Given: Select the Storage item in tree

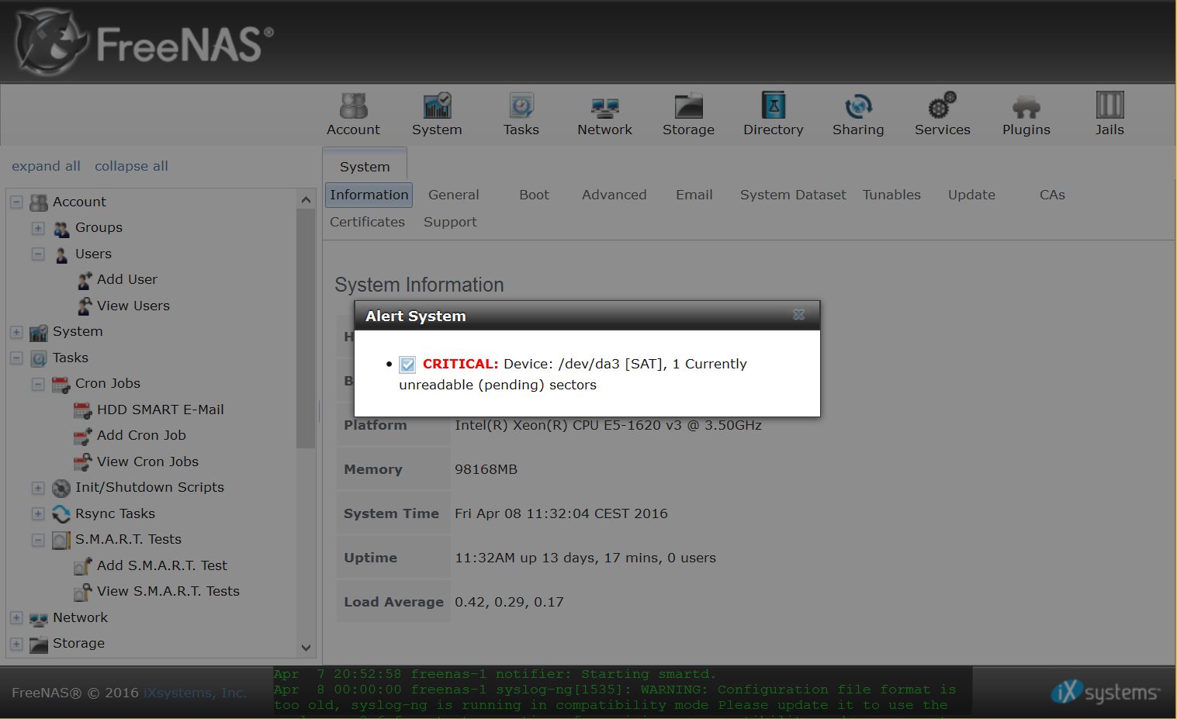Looking at the screenshot, I should [78, 644].
